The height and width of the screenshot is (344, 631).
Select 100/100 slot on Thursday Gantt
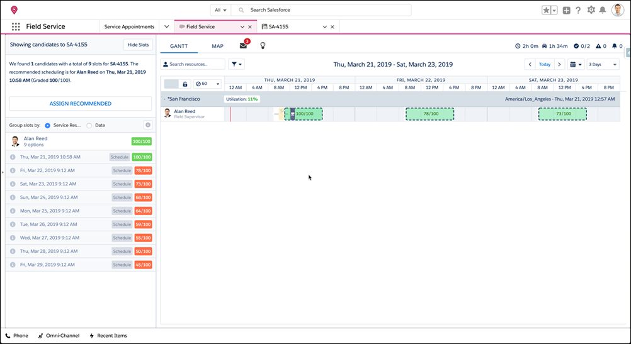(304, 114)
